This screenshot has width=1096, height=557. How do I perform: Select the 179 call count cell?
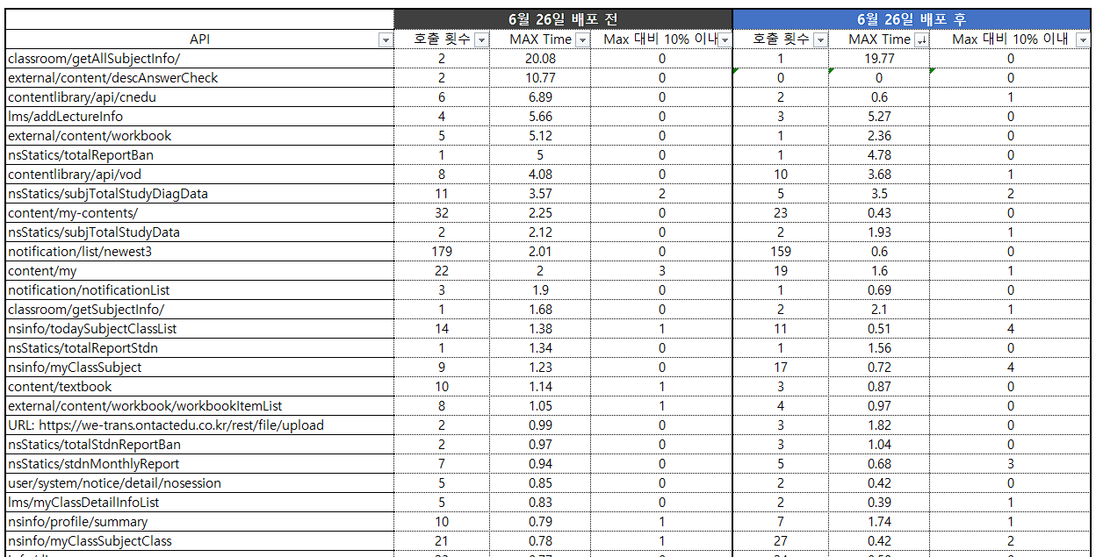tap(442, 252)
